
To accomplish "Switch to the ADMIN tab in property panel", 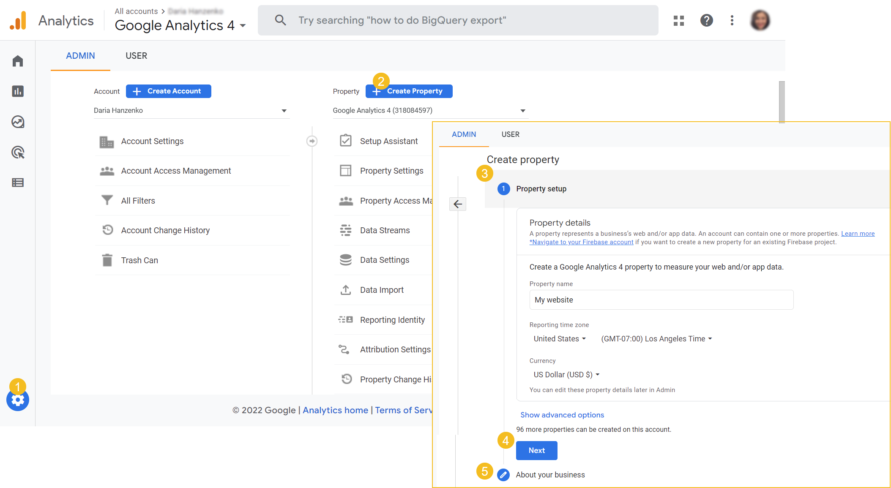I will click(464, 134).
